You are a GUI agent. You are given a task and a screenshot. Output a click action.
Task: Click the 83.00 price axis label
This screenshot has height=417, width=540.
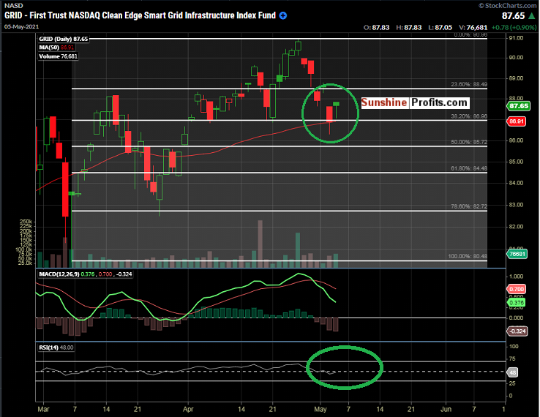click(516, 205)
